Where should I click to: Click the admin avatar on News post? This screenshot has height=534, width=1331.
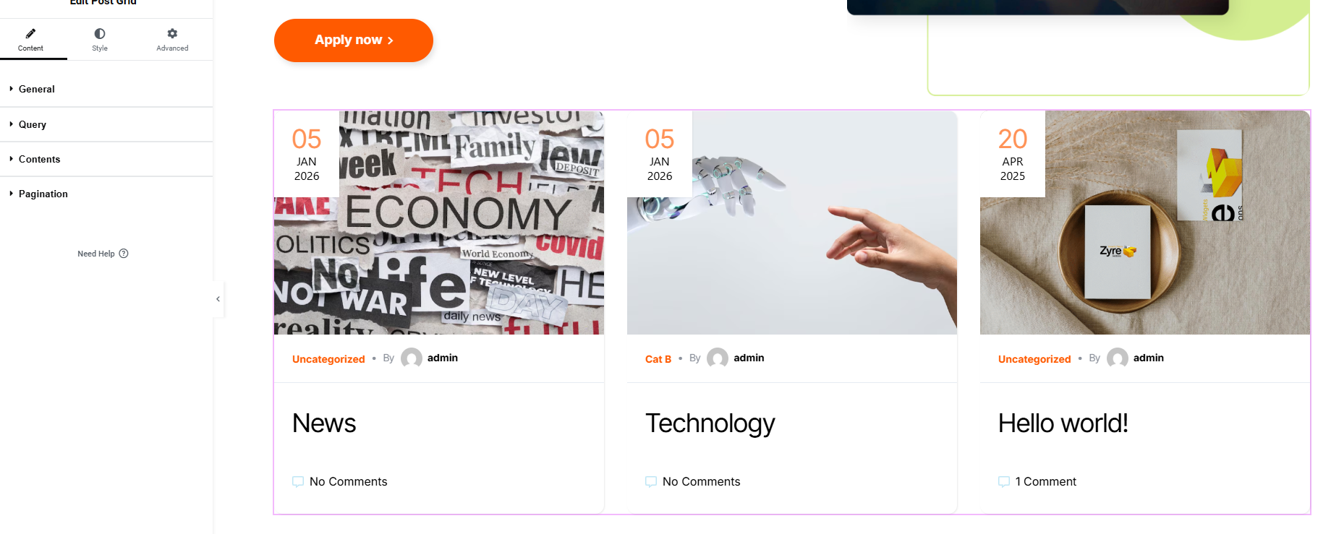(x=412, y=358)
